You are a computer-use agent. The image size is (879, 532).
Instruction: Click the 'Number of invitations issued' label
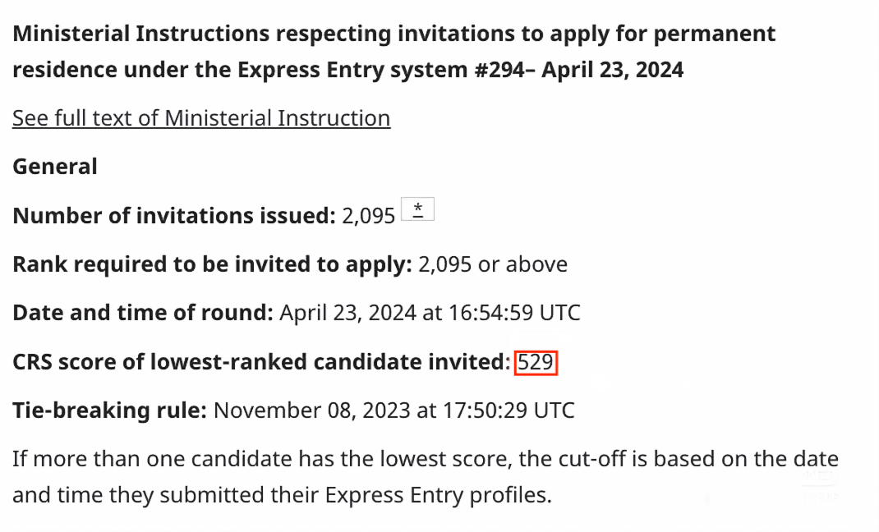(174, 216)
